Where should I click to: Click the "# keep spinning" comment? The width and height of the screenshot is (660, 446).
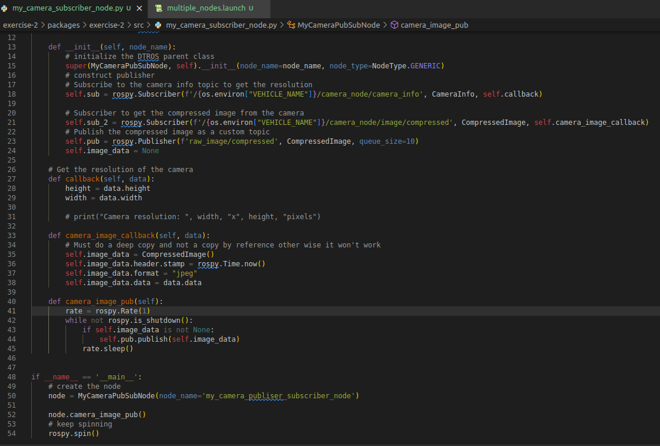click(x=80, y=424)
